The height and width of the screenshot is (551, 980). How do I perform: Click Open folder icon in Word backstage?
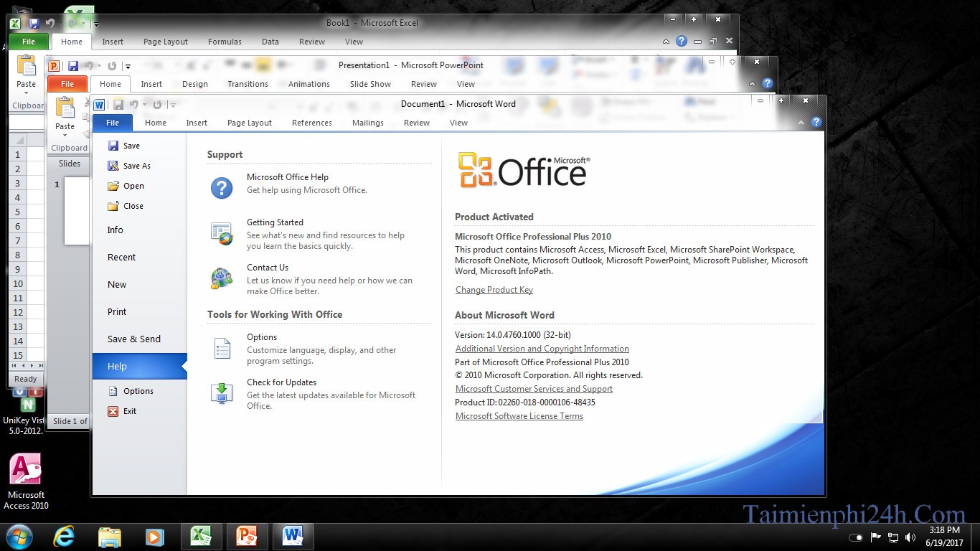click(113, 186)
